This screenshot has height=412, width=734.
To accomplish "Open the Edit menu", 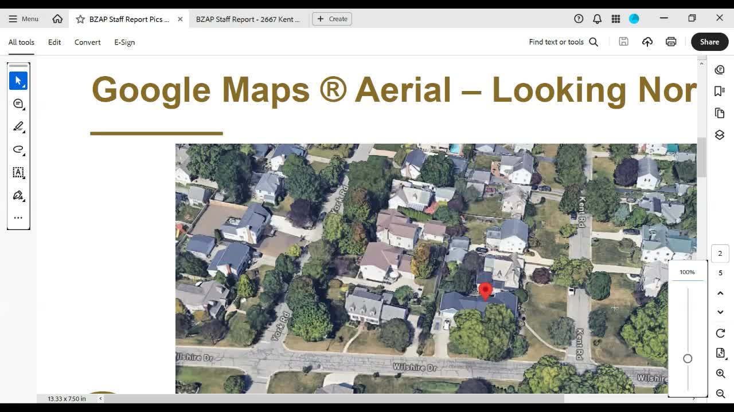I will click(54, 42).
